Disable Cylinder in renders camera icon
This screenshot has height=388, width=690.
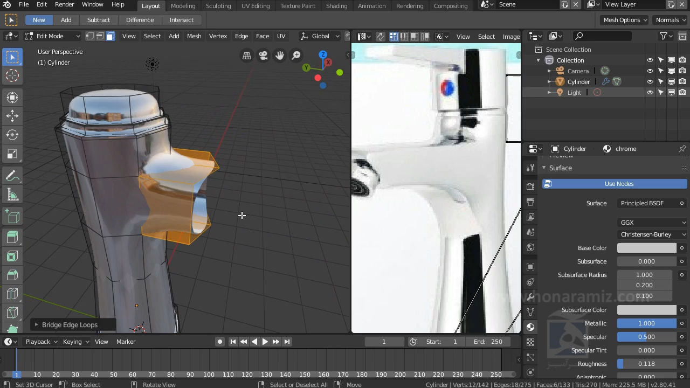682,82
